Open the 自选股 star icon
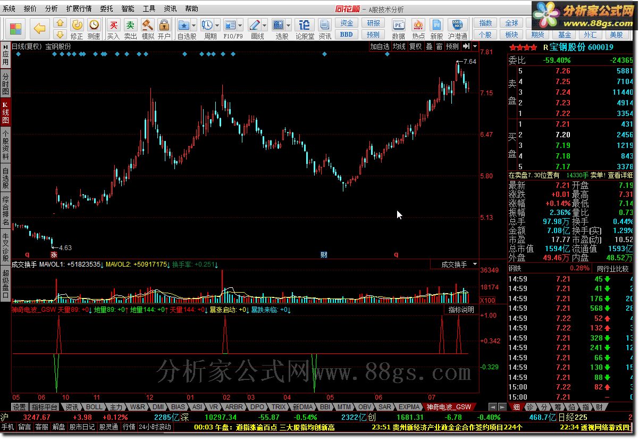This screenshot has width=639, height=439. click(x=184, y=24)
